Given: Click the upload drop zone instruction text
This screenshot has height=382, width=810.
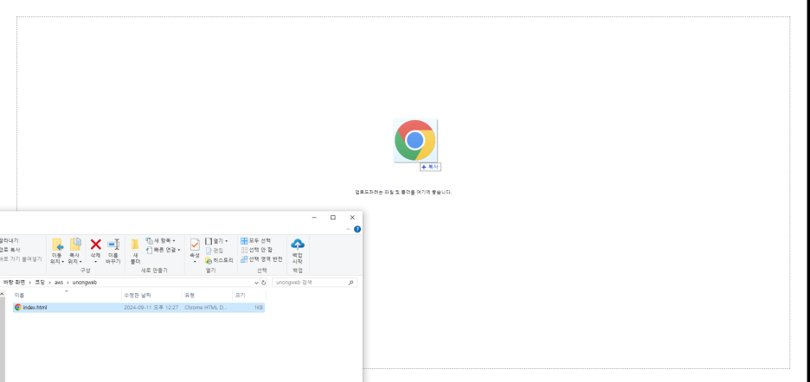Looking at the screenshot, I should [x=403, y=192].
